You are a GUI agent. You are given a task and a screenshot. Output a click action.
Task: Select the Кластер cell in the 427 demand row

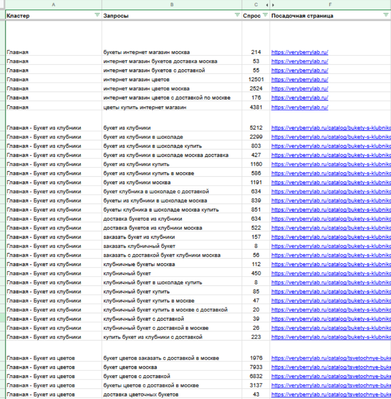tap(54, 155)
